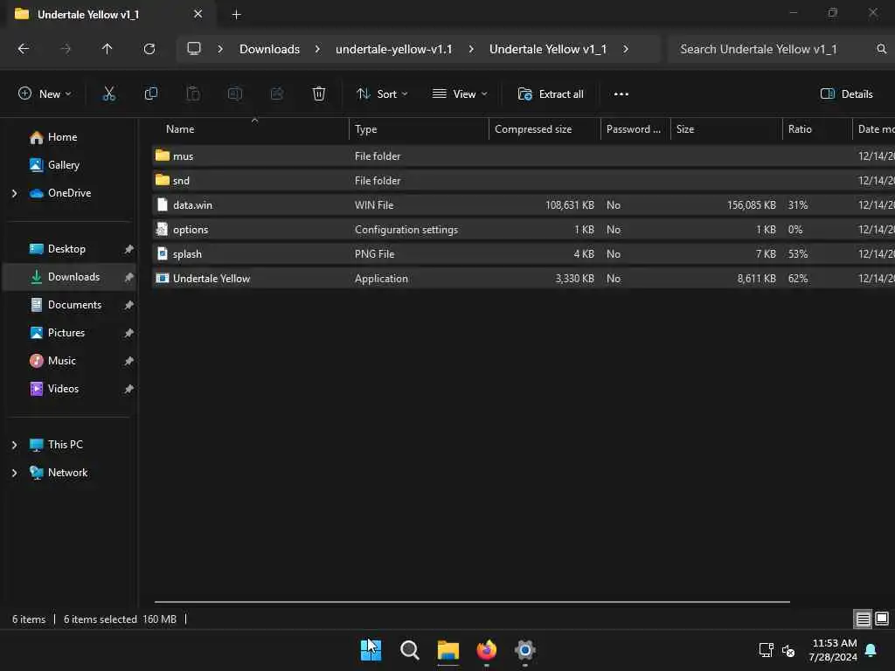Select the options configuration file
Viewport: 895px width, 671px height.
pyautogui.click(x=524, y=230)
